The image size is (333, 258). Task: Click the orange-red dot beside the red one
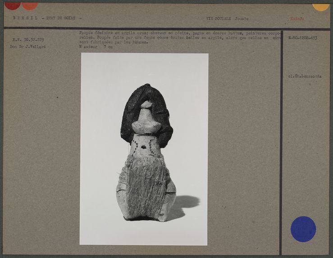[x=30, y=5]
